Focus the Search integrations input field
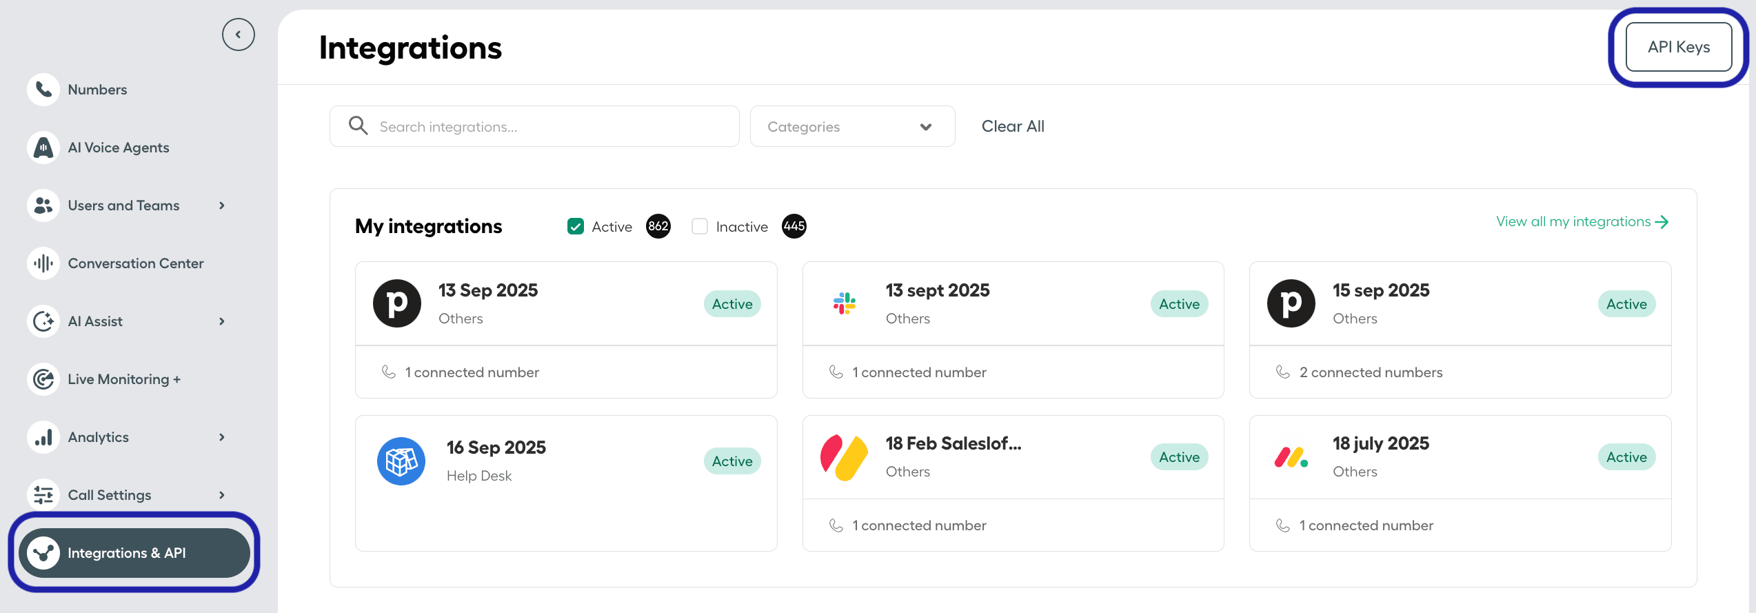 tap(552, 127)
